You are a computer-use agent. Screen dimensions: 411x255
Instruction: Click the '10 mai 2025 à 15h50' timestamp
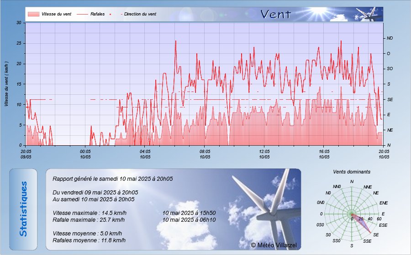(x=189, y=213)
